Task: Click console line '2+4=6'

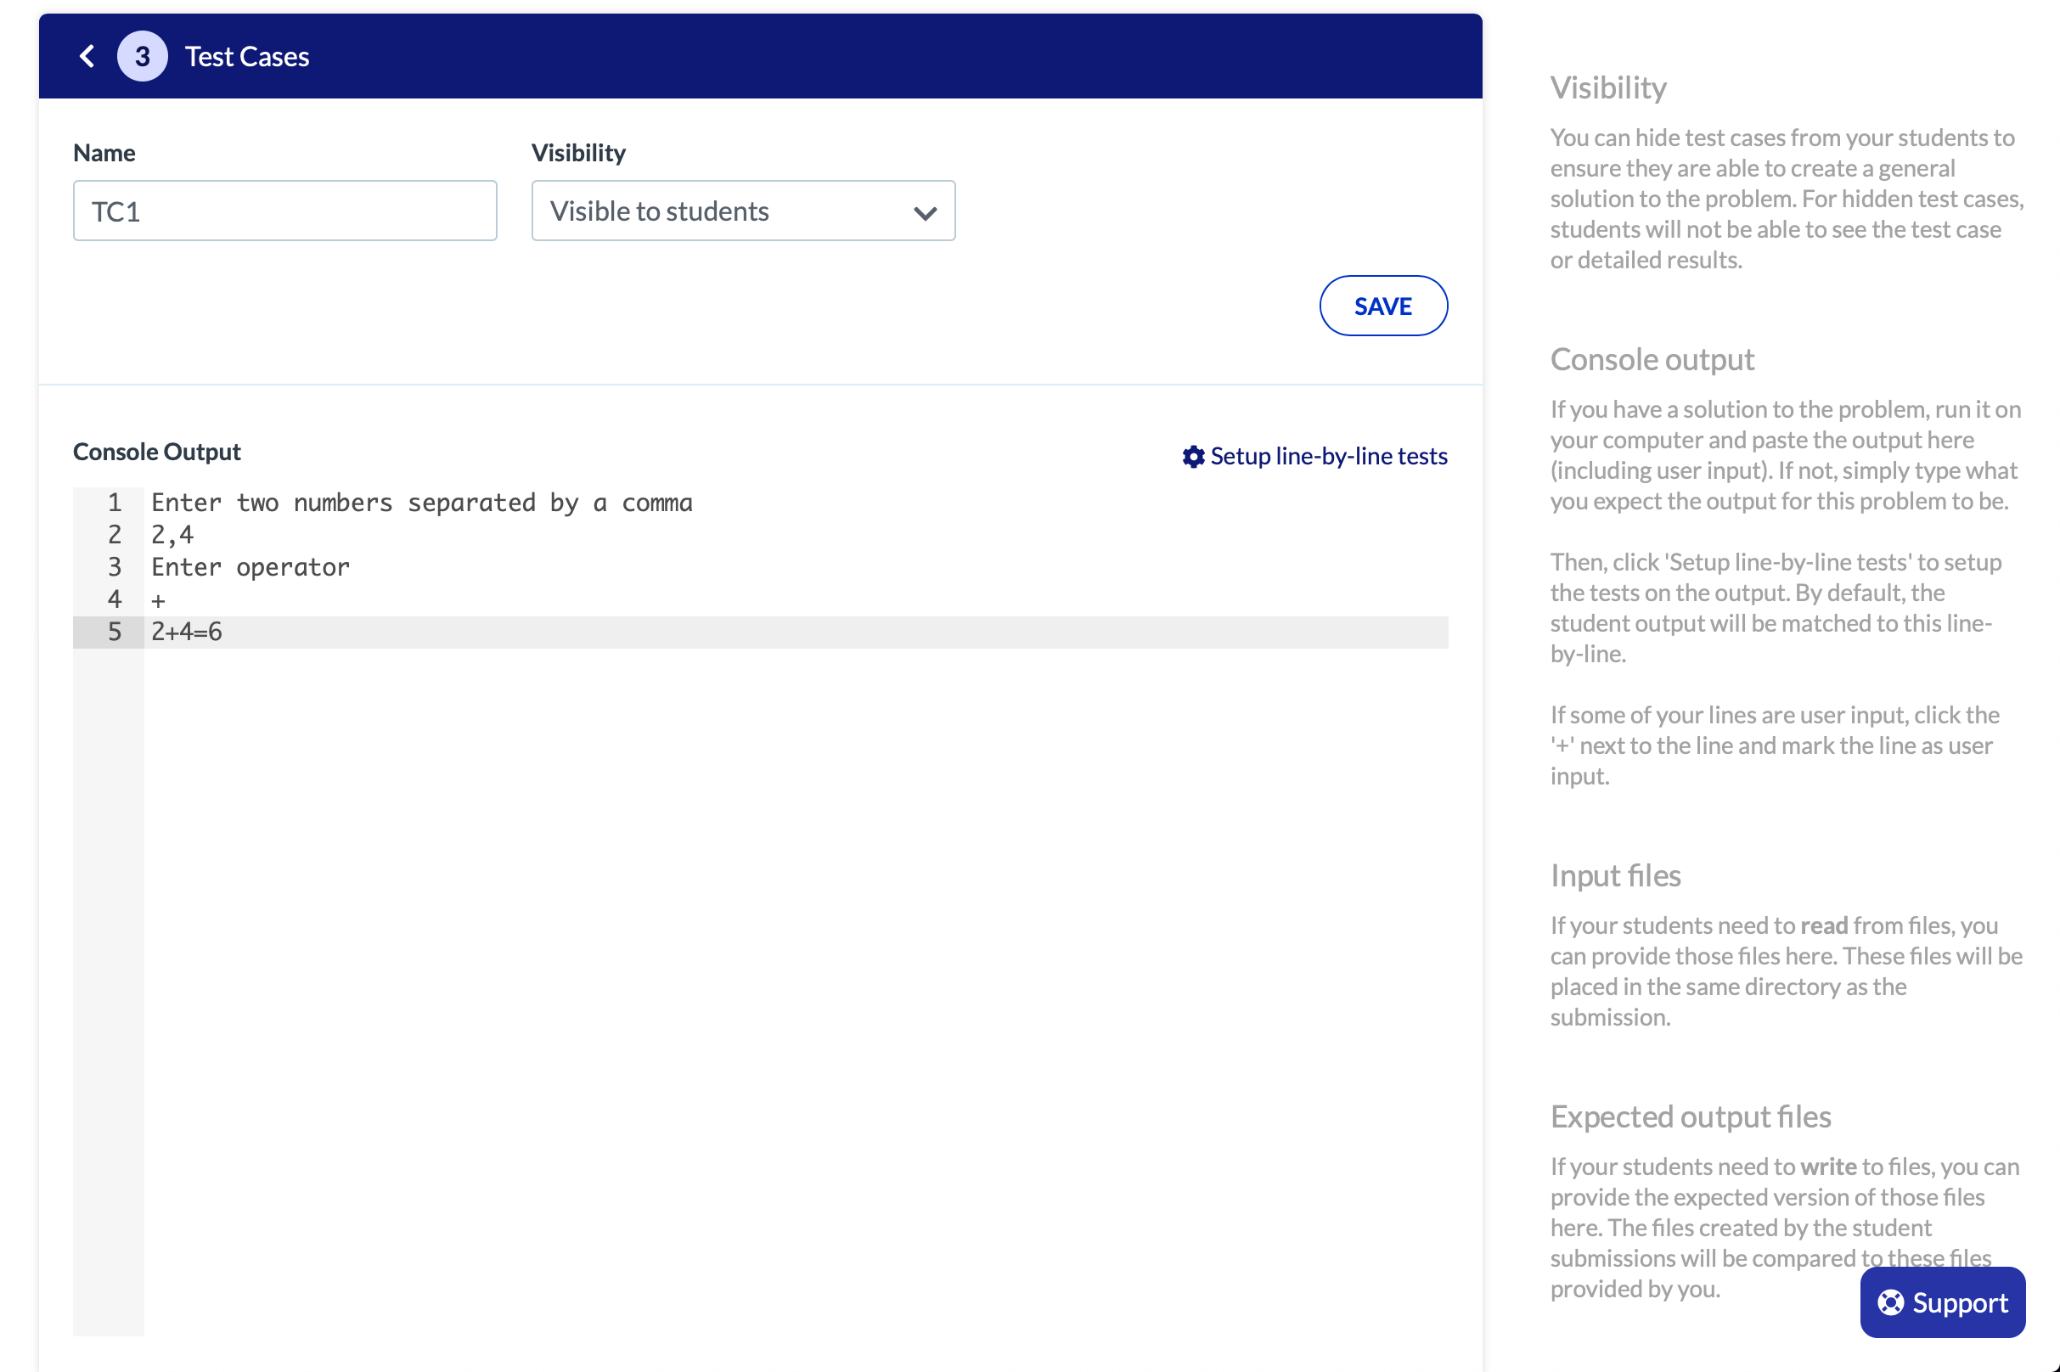Action: pyautogui.click(x=187, y=632)
